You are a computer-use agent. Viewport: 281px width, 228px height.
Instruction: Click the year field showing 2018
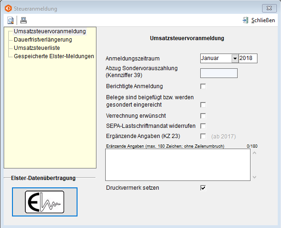tap(248, 59)
